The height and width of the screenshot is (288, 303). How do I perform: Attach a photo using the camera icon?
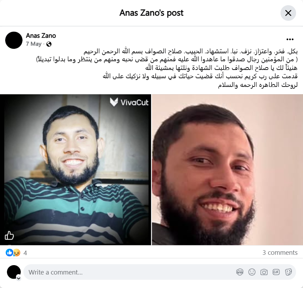pyautogui.click(x=264, y=272)
